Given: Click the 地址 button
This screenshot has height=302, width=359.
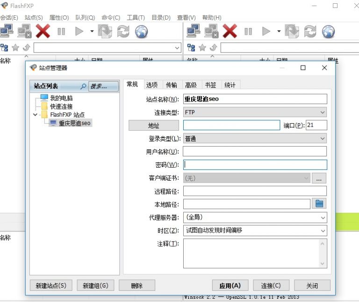Looking at the screenshot, I should (x=153, y=125).
